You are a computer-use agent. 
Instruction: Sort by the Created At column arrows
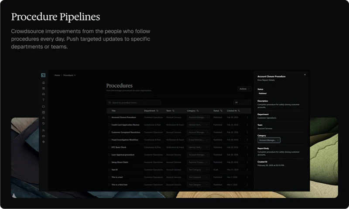(239, 111)
